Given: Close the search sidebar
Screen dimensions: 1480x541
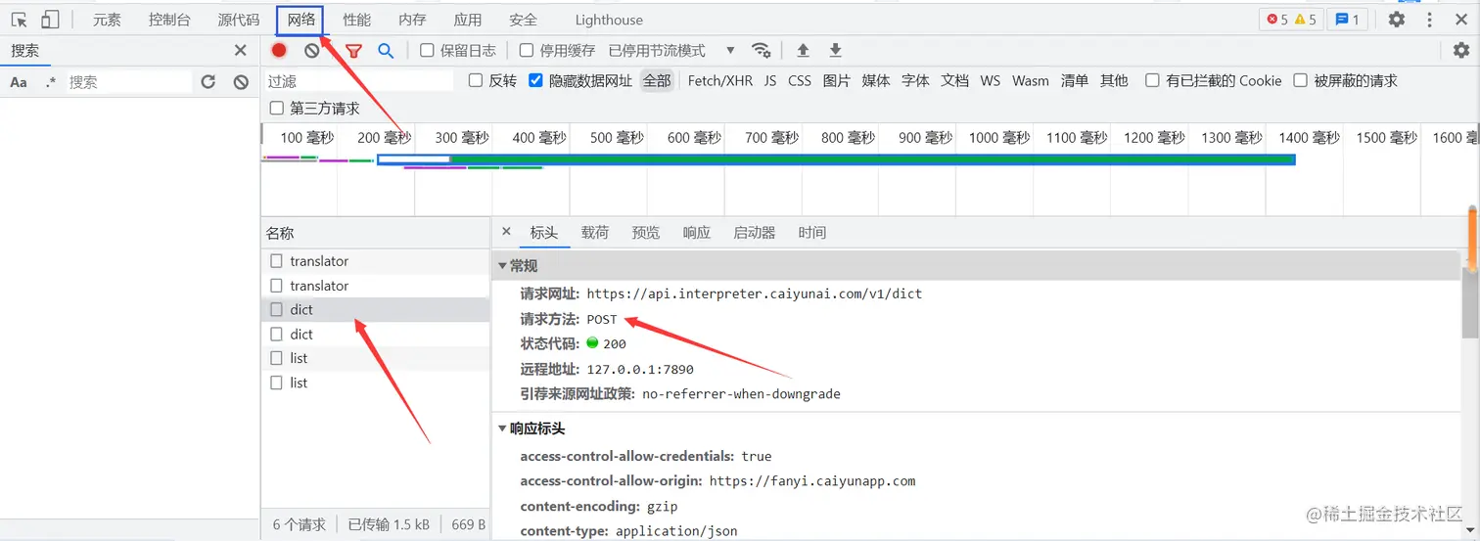Looking at the screenshot, I should pyautogui.click(x=241, y=51).
